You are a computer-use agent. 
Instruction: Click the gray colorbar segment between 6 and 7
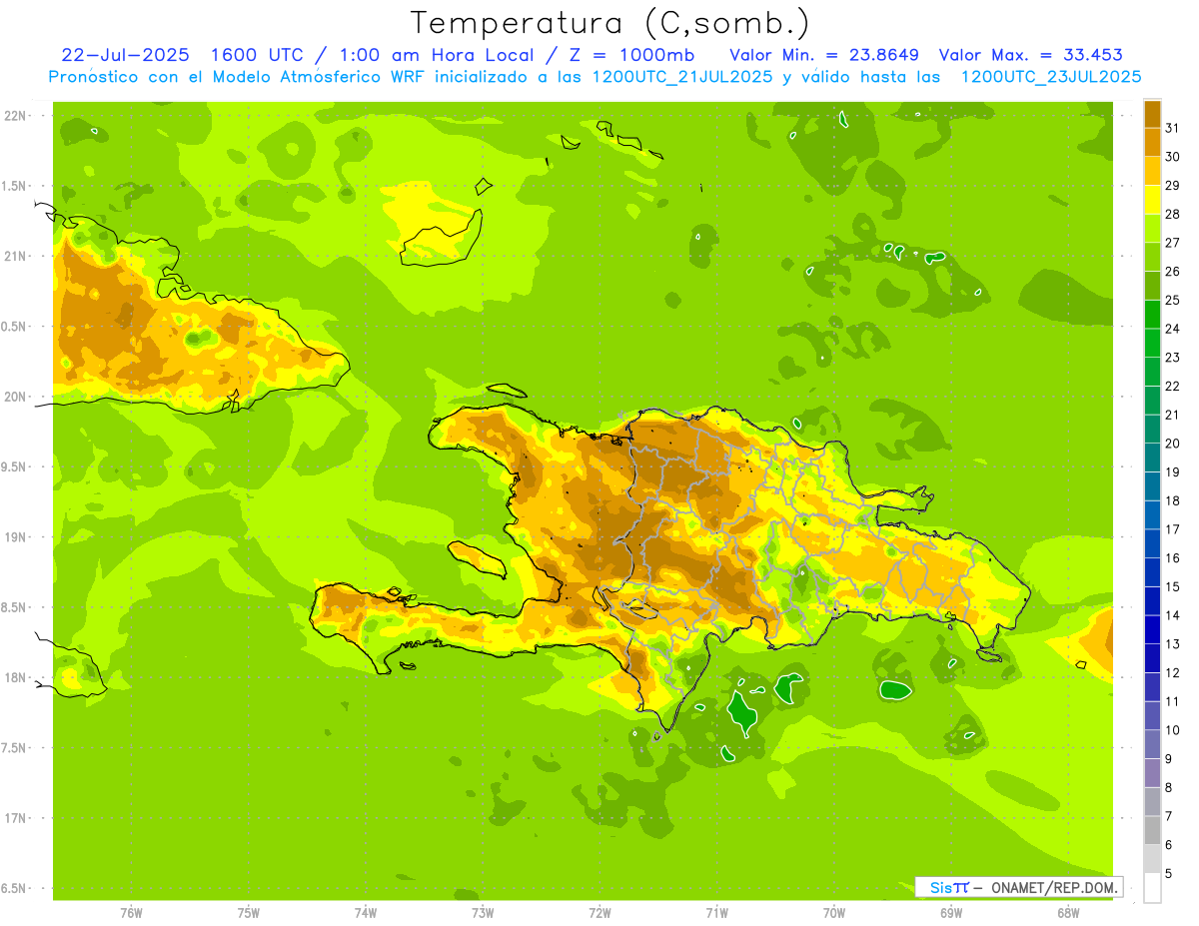point(1152,830)
